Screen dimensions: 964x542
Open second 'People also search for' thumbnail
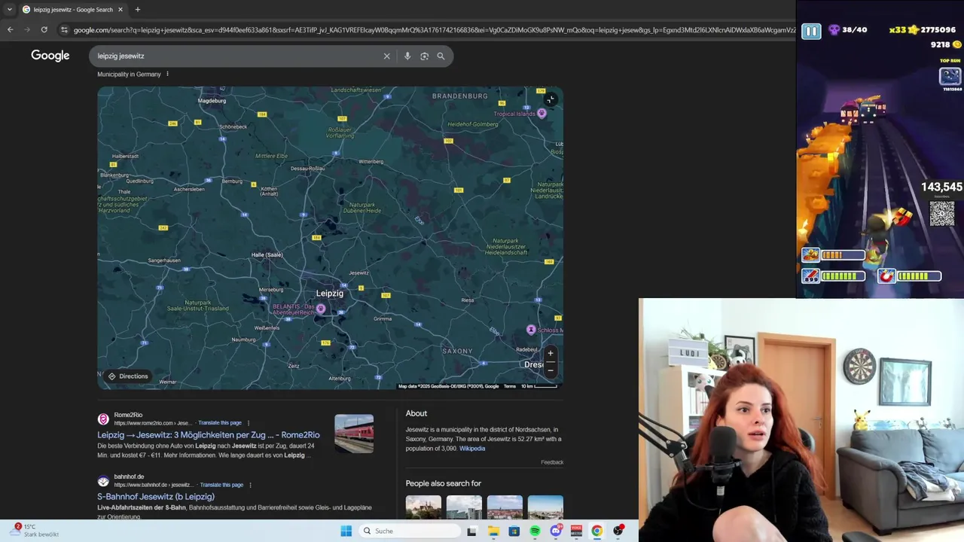[x=464, y=507]
